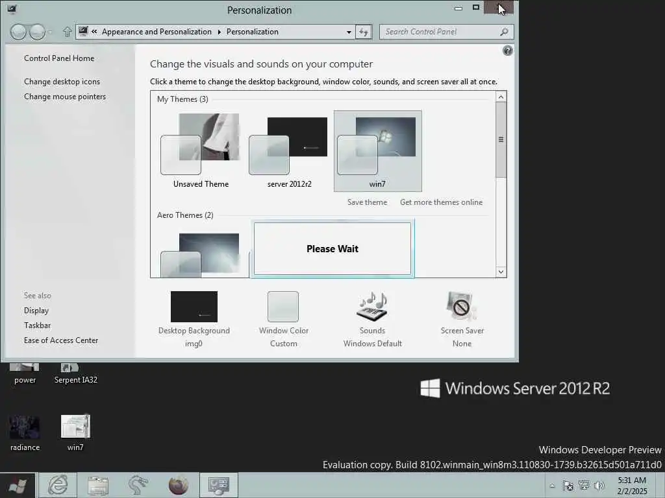Open the address bar Control Panel icon
This screenshot has width=665, height=498.
84,31
